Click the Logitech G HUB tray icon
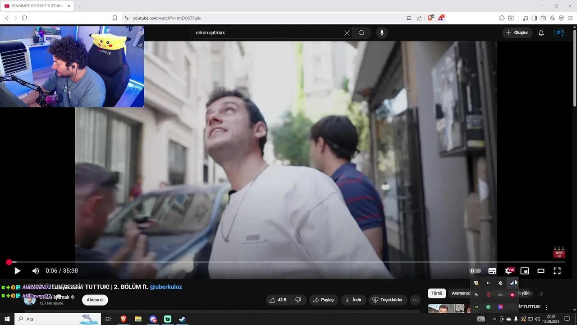The width and height of the screenshot is (577, 325). pyautogui.click(x=488, y=283)
